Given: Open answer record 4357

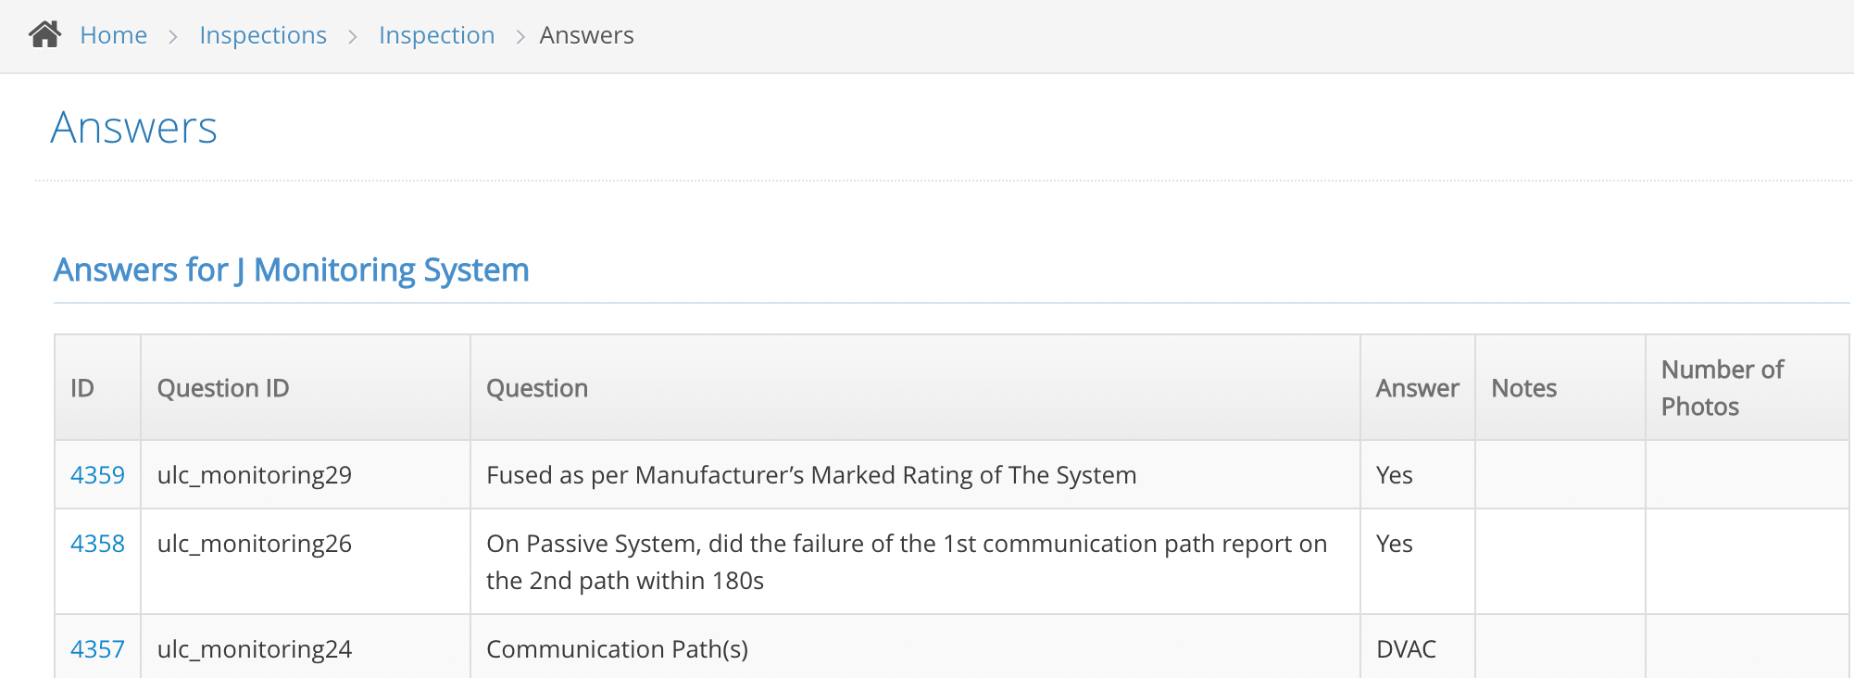Looking at the screenshot, I should pyautogui.click(x=97, y=649).
